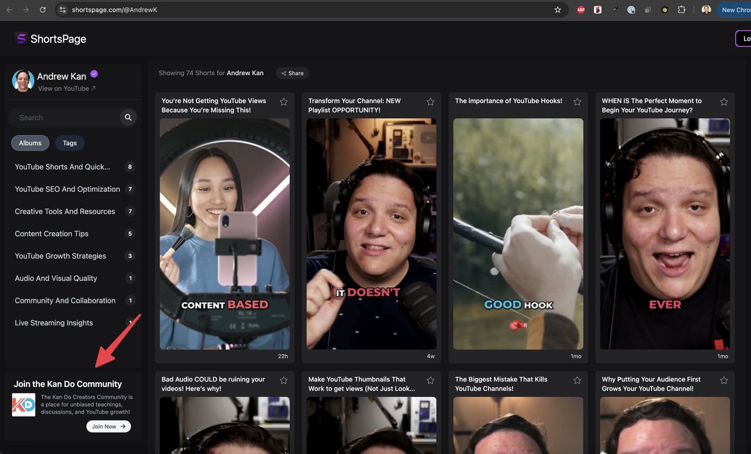Open the Chrome extensions puzzle icon
This screenshot has height=454, width=751.
[x=682, y=10]
